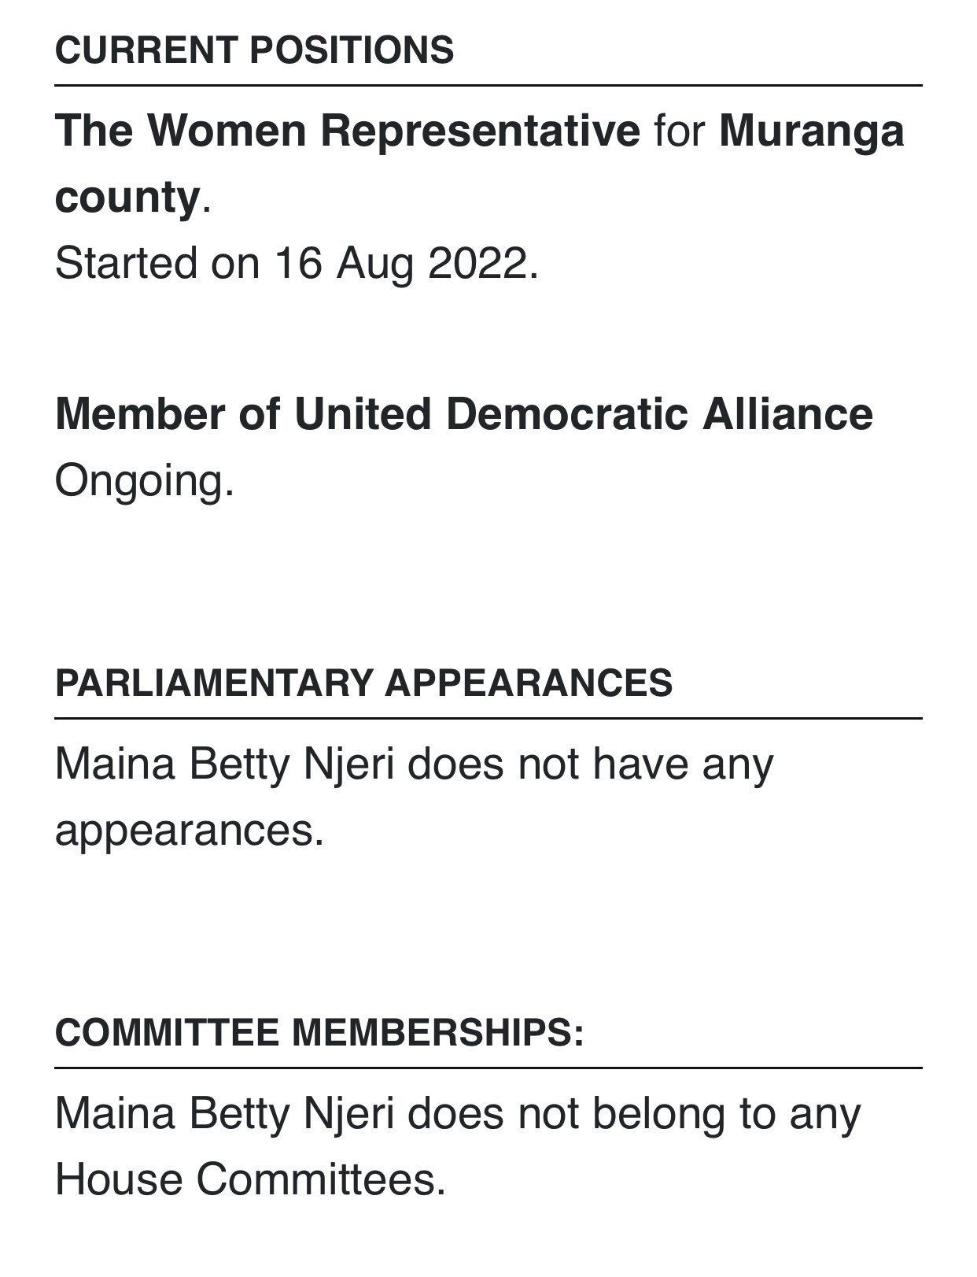
Task: Click the CURRENT POSITIONS section heading
Action: tap(254, 50)
